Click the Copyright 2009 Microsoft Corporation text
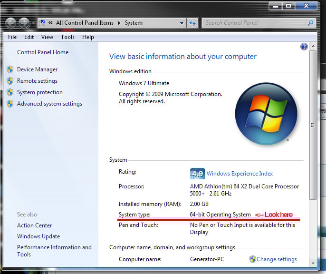 pos(171,98)
